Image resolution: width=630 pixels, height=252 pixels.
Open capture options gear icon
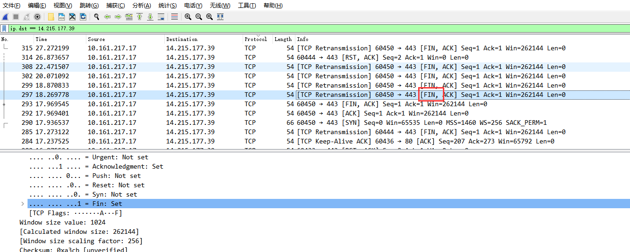[37, 17]
